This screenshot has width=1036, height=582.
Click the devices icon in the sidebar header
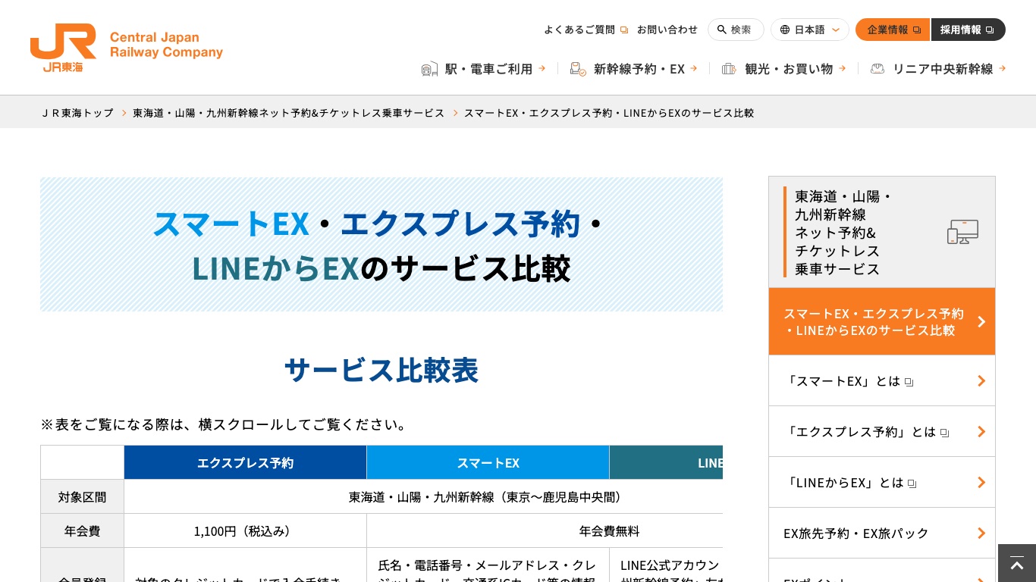point(962,232)
